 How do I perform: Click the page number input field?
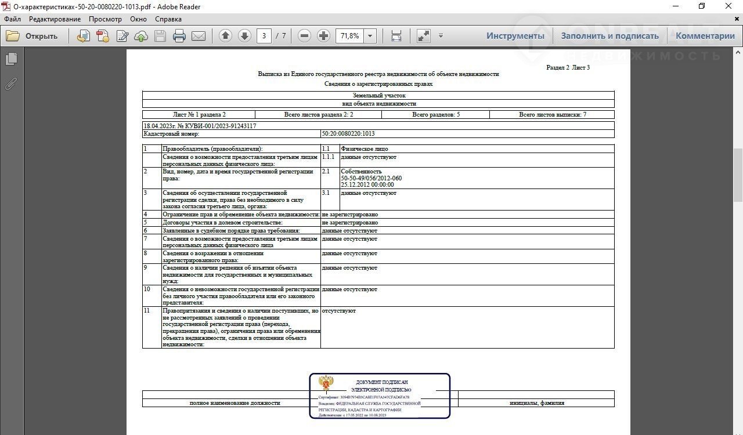(264, 36)
